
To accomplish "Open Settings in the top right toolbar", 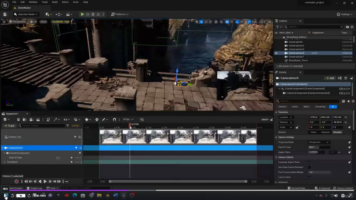I will [x=344, y=14].
